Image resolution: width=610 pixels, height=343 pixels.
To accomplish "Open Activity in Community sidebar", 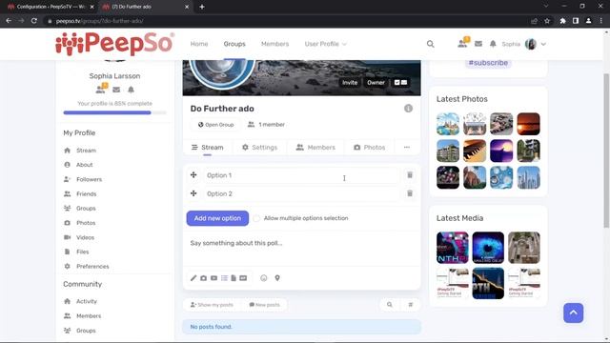I will click(87, 301).
